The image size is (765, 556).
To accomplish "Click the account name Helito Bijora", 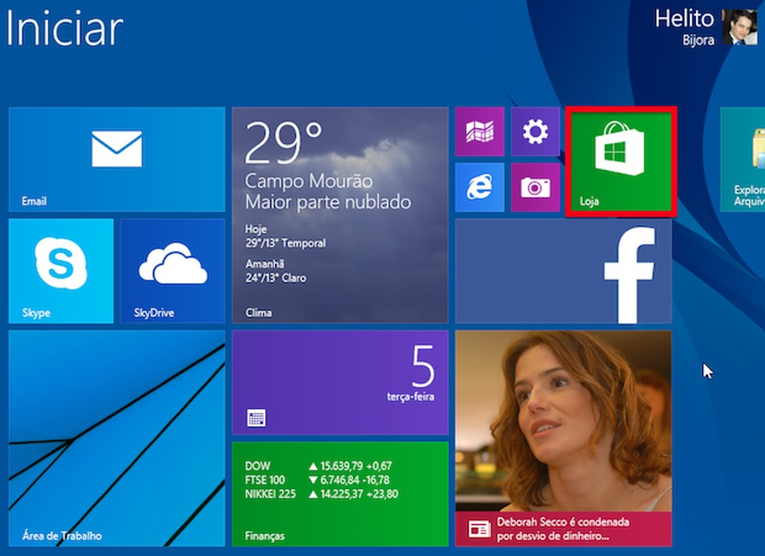I will coord(684,26).
